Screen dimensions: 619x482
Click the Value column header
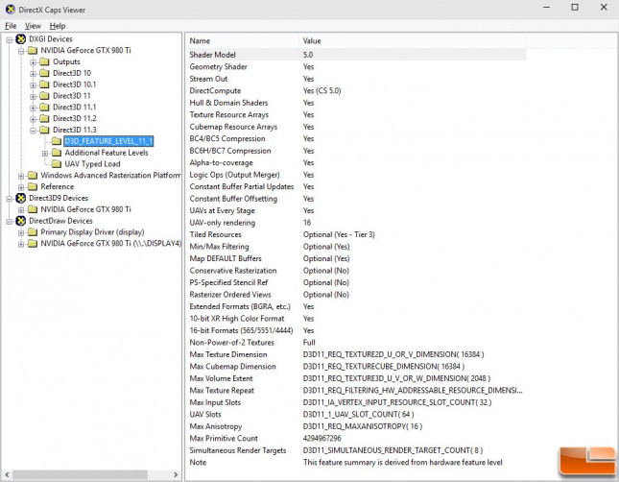coord(412,41)
